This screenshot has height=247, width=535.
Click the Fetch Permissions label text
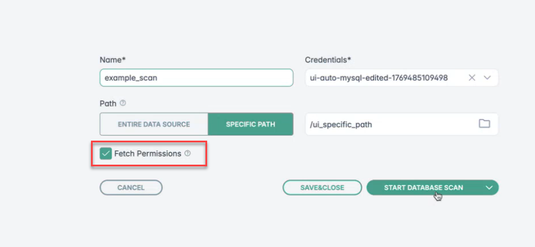tap(148, 154)
